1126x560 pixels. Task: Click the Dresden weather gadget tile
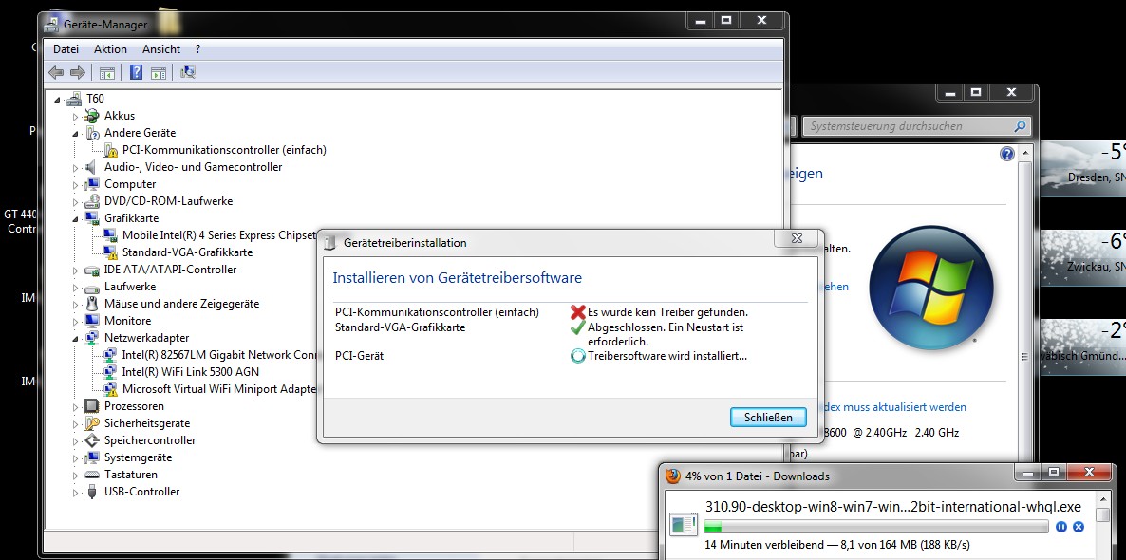[1083, 170]
